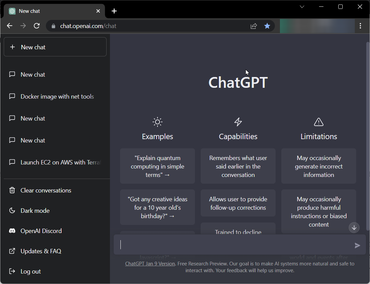The width and height of the screenshot is (370, 284).
Task: Click the trash icon beside Clear conversations
Action: pyautogui.click(x=12, y=190)
